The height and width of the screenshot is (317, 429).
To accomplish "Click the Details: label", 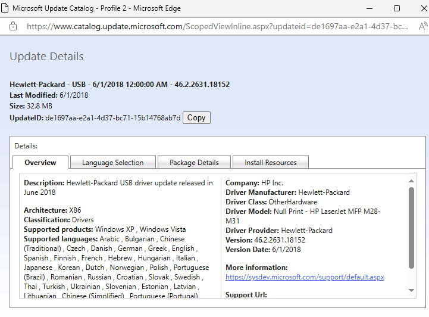I will tap(26, 146).
